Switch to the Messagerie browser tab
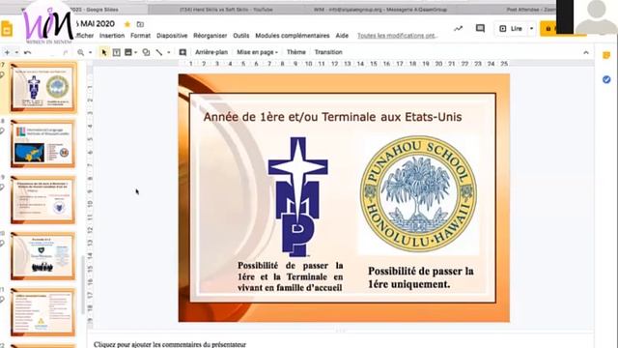Image resolution: width=618 pixels, height=348 pixels. [380, 9]
